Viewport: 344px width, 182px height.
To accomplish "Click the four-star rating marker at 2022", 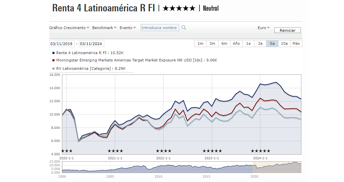I will 164,151.
